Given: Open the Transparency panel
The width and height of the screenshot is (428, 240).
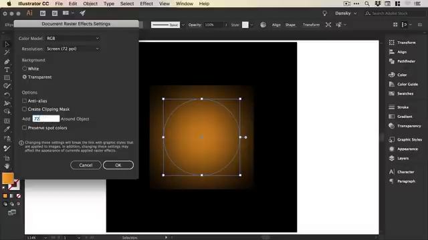Looking at the screenshot, I should (405, 126).
